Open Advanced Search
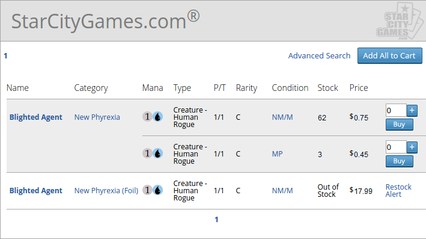426x239 pixels. point(319,55)
